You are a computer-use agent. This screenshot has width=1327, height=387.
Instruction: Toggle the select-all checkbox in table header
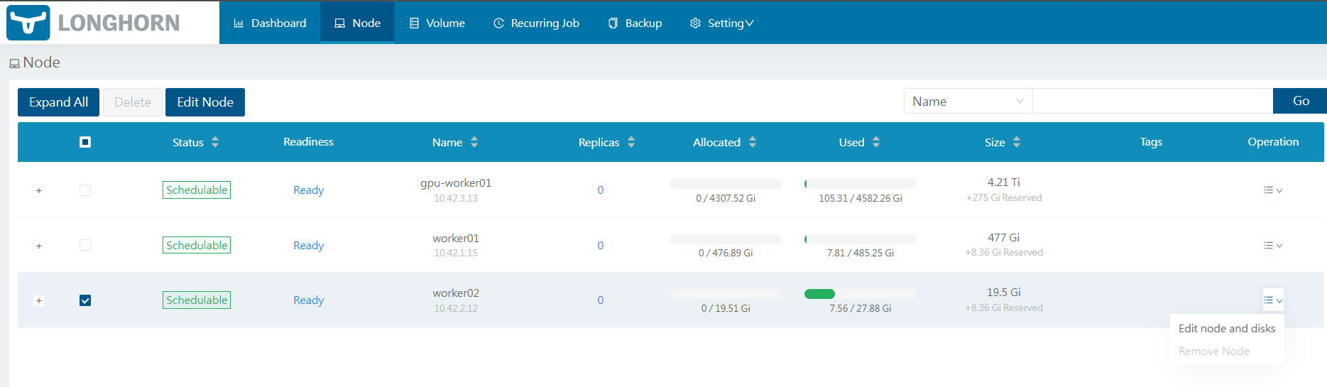(x=85, y=142)
